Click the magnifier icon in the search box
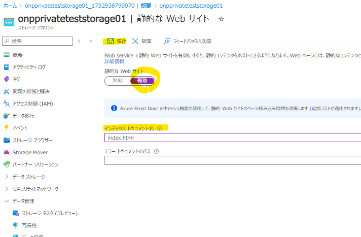The width and height of the screenshot is (361, 237). pos(7,41)
